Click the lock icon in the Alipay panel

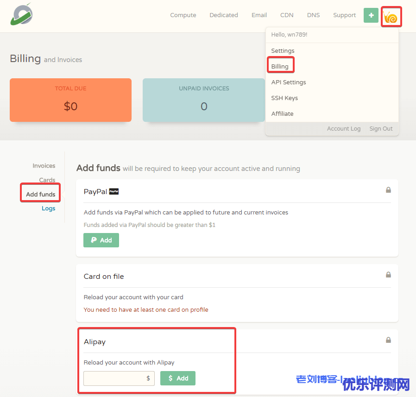pyautogui.click(x=388, y=340)
